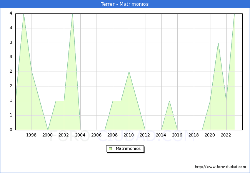250x173 pixels.
Task: Click the Matrimonios legend color swatch
Action: (x=110, y=149)
